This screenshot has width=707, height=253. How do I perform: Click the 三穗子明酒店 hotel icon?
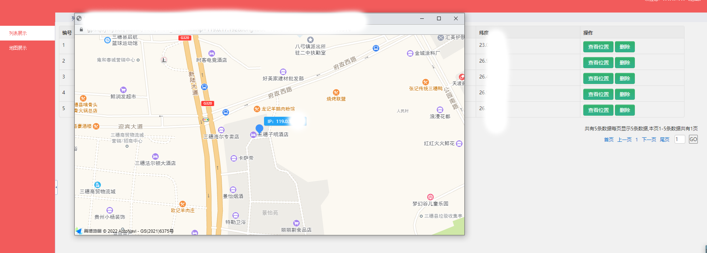pos(253,135)
